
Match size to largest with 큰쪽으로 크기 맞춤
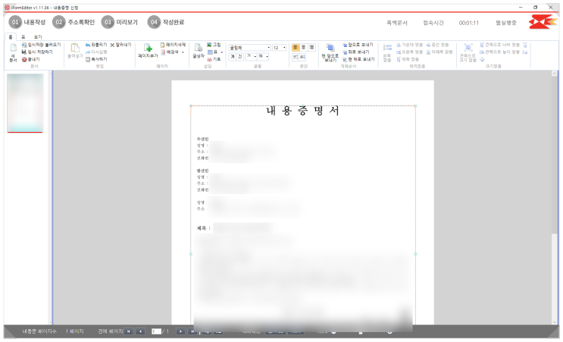[468, 52]
